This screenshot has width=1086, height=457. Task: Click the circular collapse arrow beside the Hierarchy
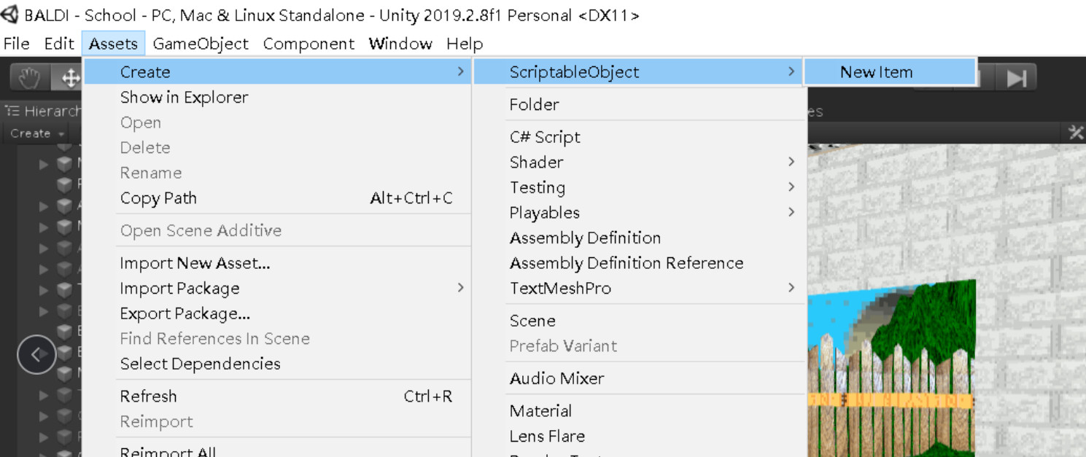(x=36, y=354)
